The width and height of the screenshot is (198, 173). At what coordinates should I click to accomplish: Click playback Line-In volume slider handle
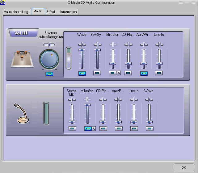pos(159,64)
